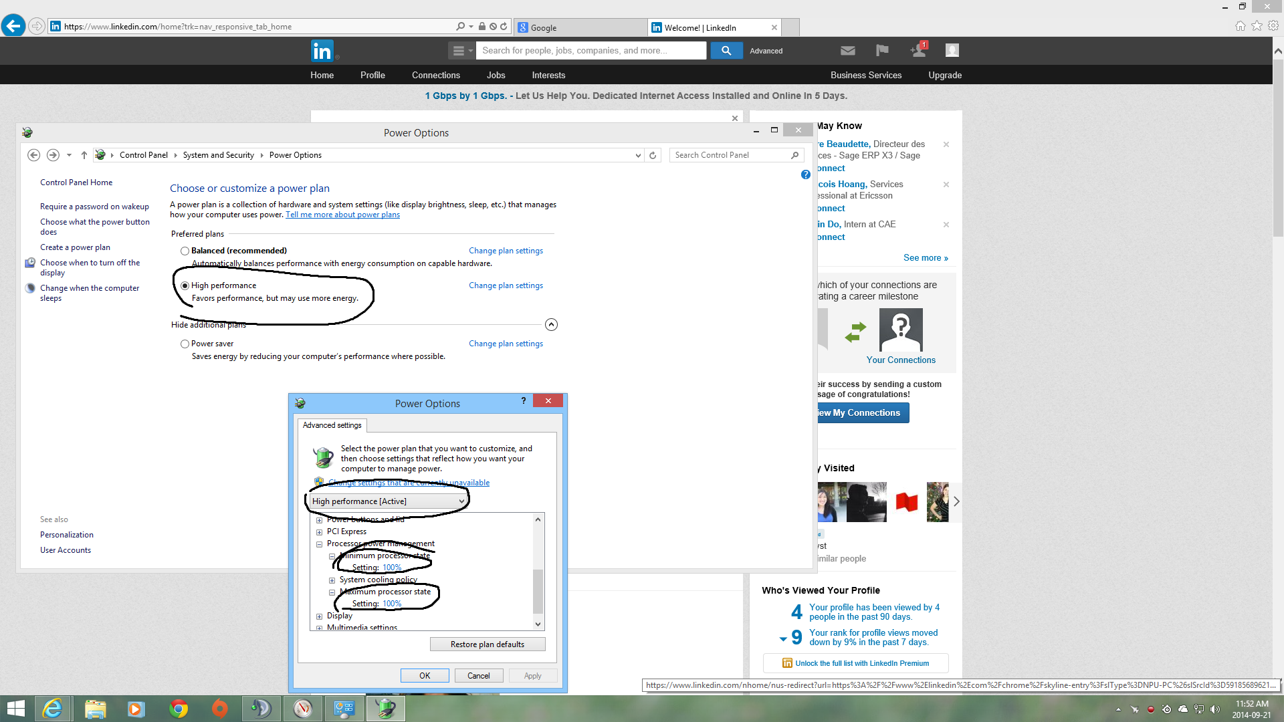
Task: Open Google Chrome from the taskbar
Action: point(179,709)
